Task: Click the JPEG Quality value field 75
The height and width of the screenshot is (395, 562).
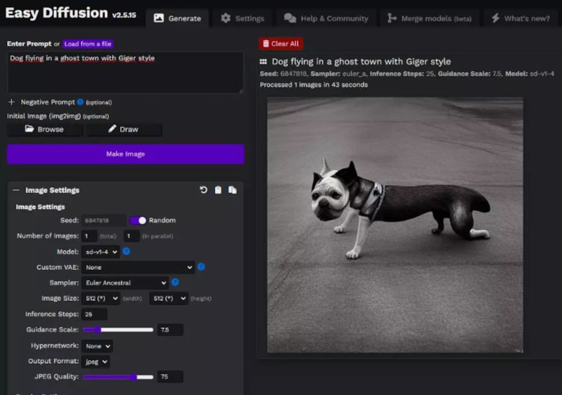Action: pyautogui.click(x=170, y=377)
